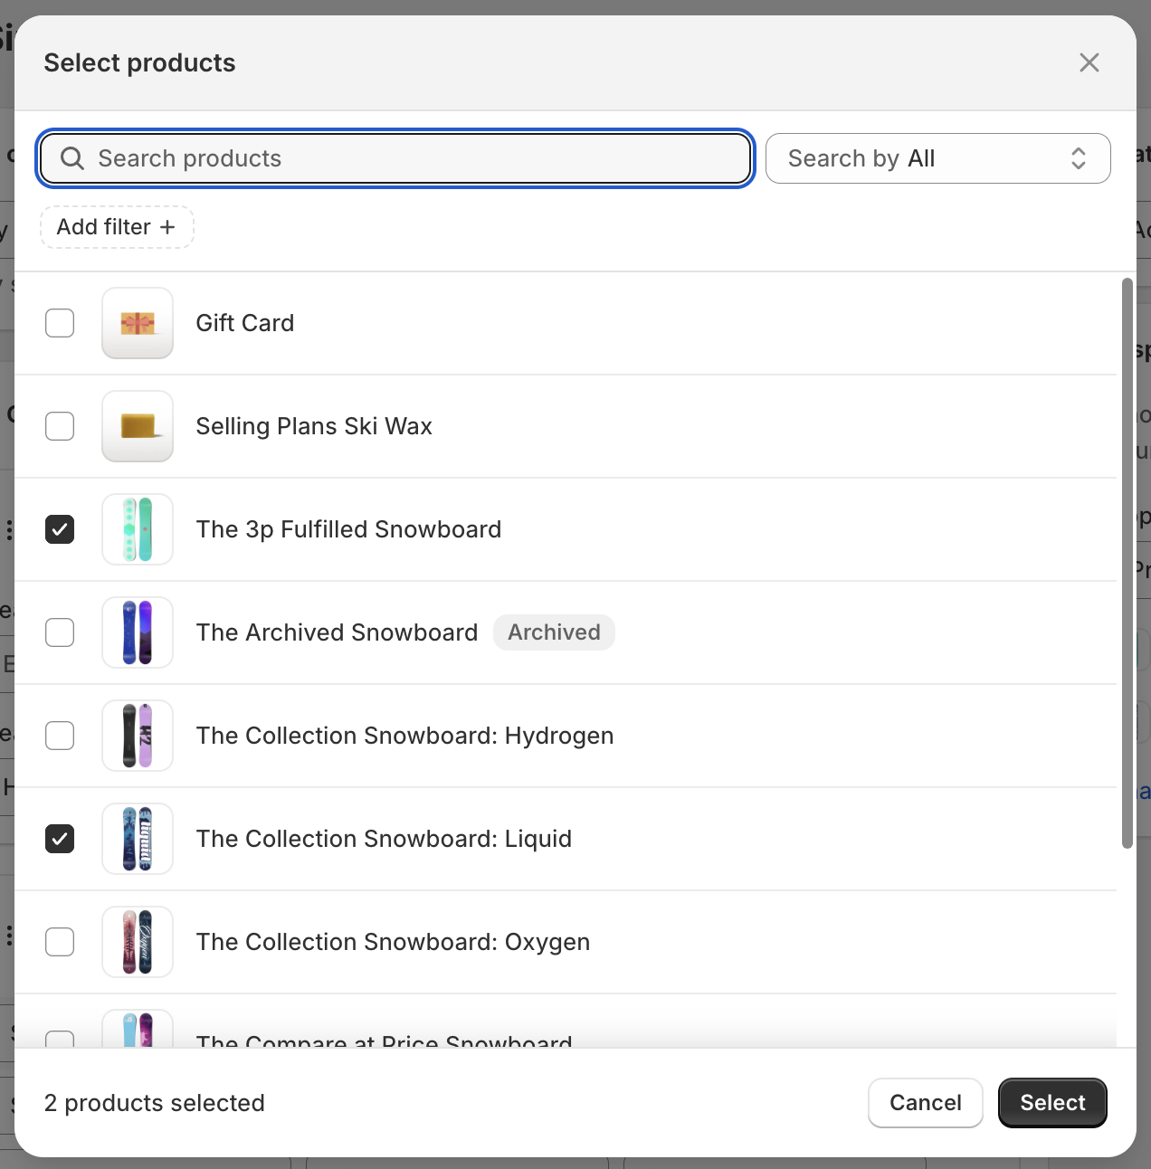The width and height of the screenshot is (1151, 1169).
Task: Open the Search by All dropdown
Action: (937, 158)
